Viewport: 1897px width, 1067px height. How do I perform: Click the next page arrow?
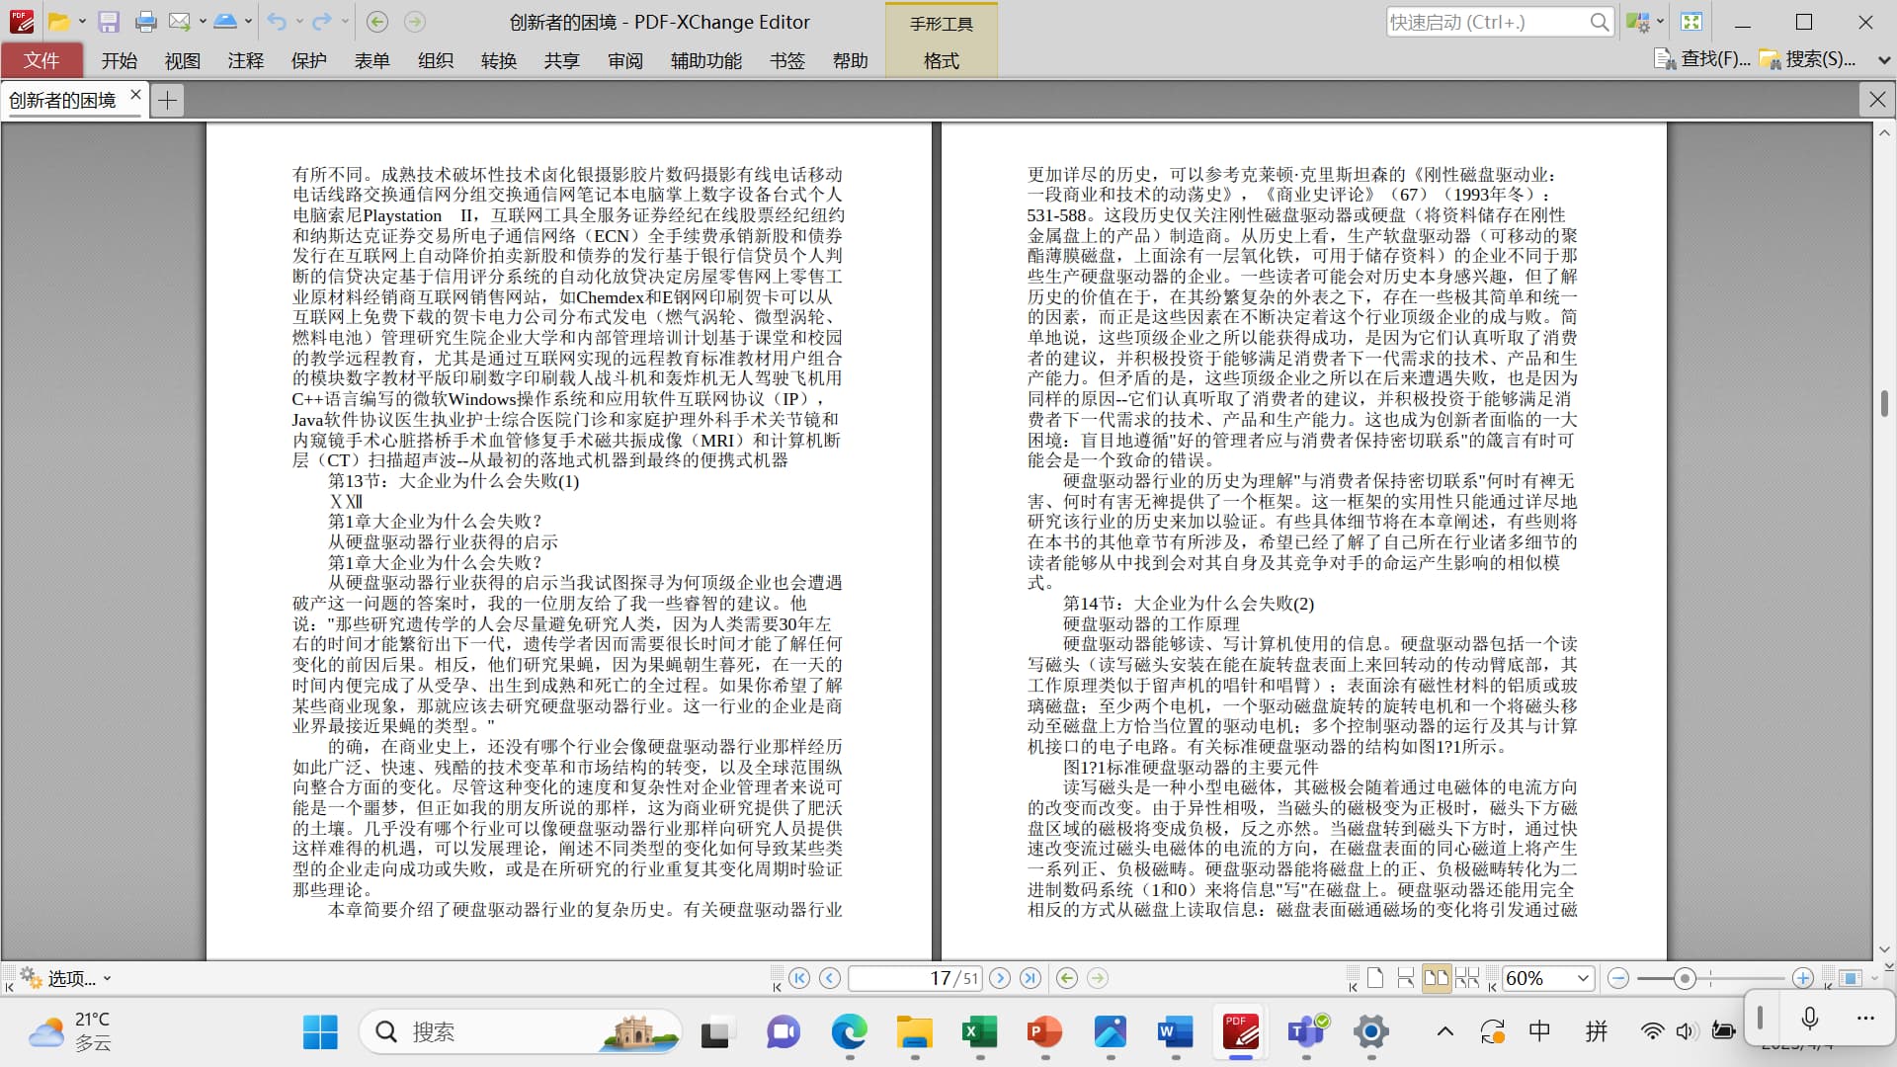(1000, 978)
